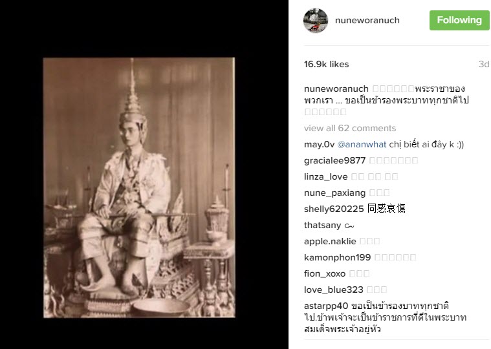This screenshot has width=491, height=349.
Task: Open the 3d post timestamp
Action: 484,64
